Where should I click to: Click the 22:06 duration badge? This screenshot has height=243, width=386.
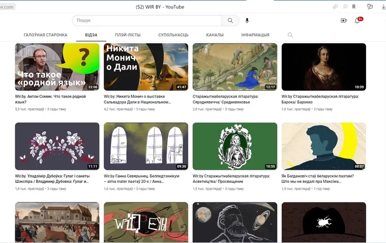click(x=93, y=87)
